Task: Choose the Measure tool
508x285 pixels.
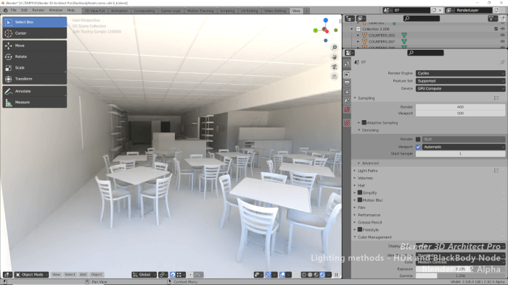Action: (x=34, y=102)
